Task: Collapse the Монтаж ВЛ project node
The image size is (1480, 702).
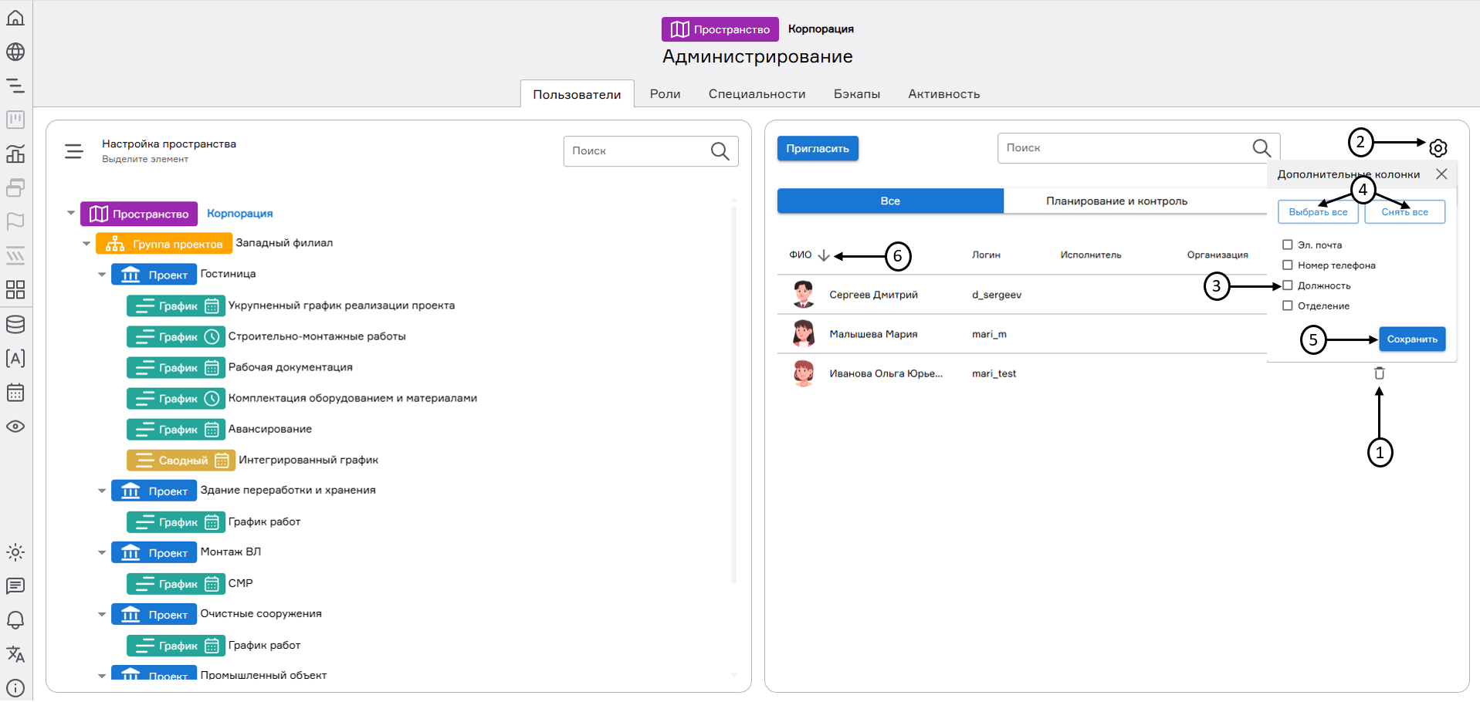Action: (102, 552)
